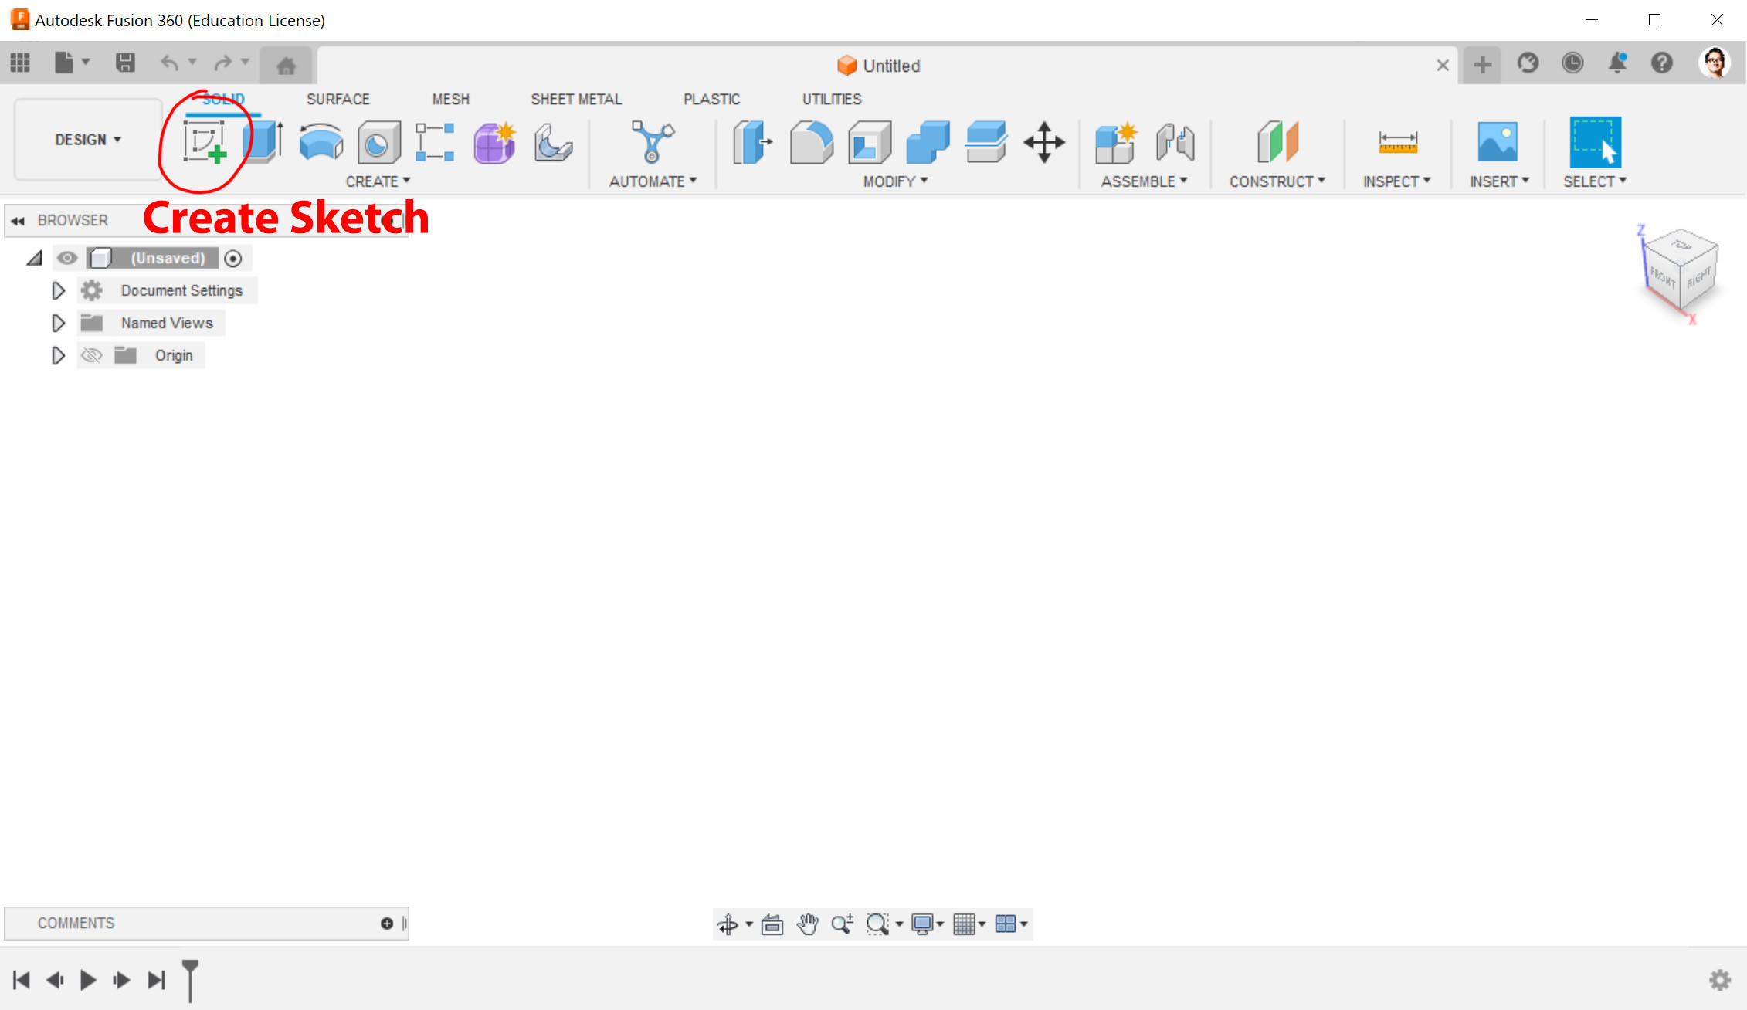
Task: Expand the Origin folder node
Action: 58,355
